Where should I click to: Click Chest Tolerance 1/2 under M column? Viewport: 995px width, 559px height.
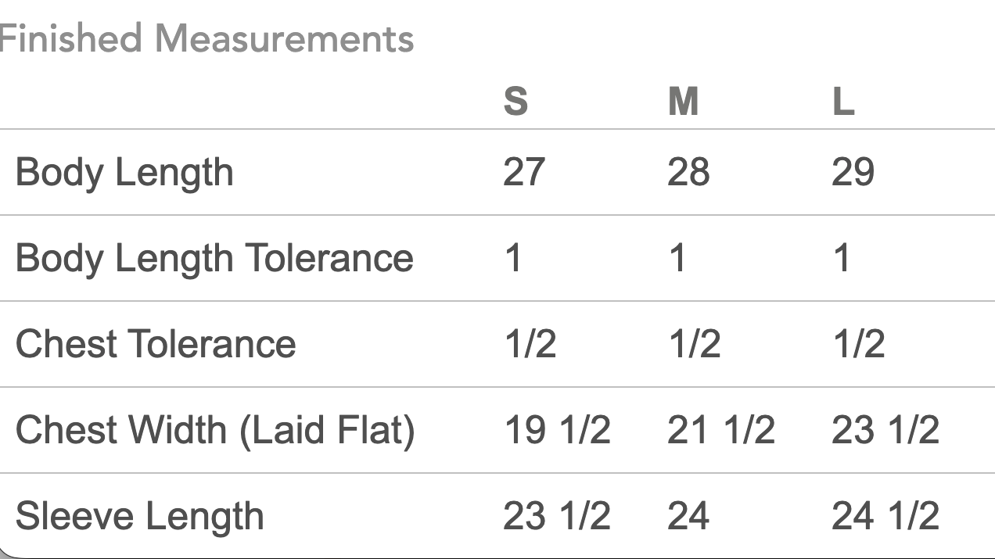click(695, 344)
